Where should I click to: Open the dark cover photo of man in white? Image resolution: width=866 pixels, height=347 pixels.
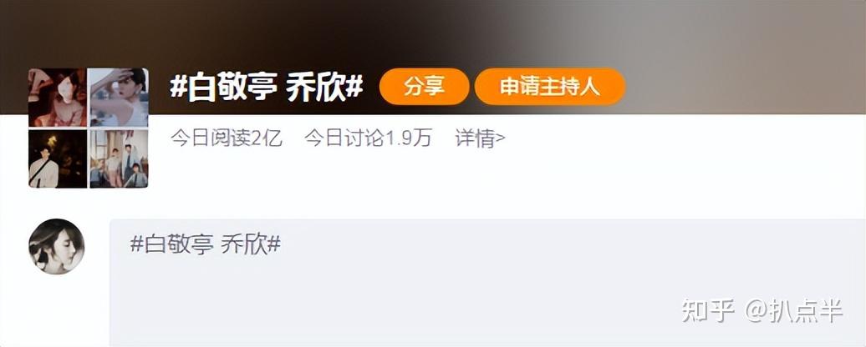point(58,158)
